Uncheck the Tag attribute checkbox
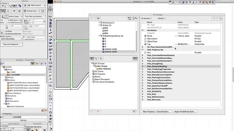This screenshot has width=234, height=131. (x=146, y=44)
